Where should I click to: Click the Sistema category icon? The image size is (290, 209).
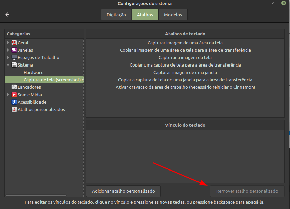pos(14,65)
